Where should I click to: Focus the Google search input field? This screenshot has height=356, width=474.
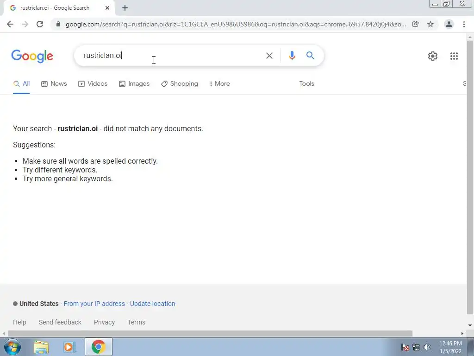(x=172, y=56)
